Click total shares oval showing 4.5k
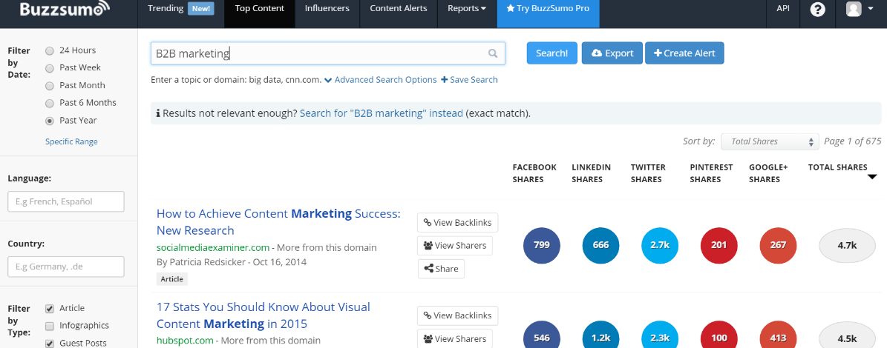Image resolution: width=887 pixels, height=348 pixels. (x=848, y=335)
